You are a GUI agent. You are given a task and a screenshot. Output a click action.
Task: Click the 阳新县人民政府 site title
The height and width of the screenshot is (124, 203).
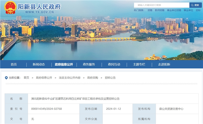tap(39, 7)
